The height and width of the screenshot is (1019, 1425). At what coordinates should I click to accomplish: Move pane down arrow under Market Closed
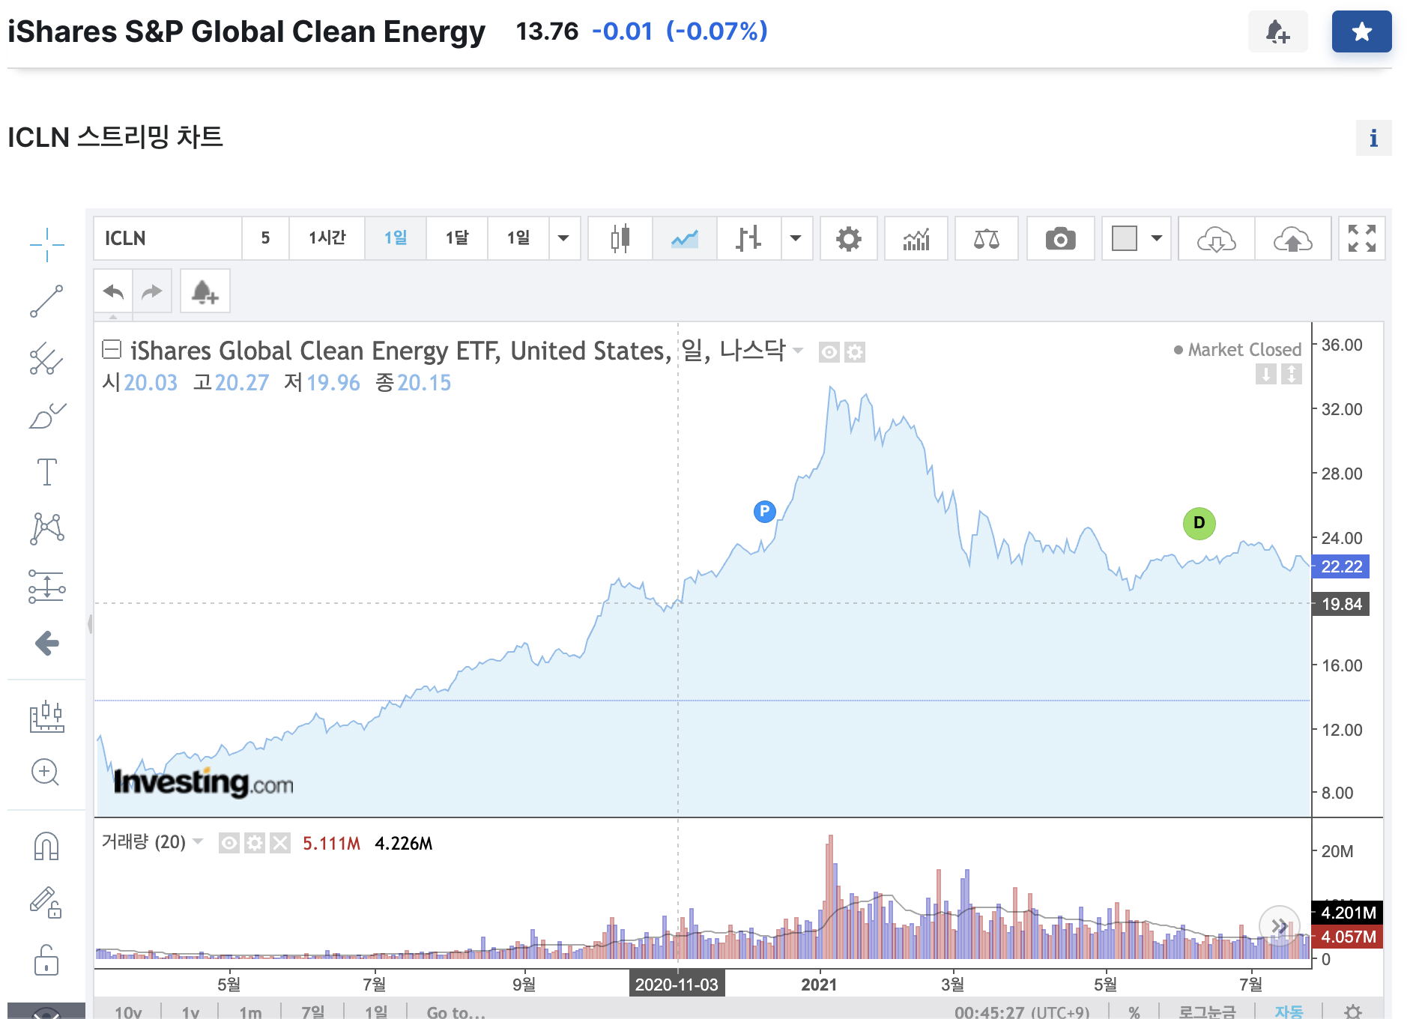coord(1266,374)
